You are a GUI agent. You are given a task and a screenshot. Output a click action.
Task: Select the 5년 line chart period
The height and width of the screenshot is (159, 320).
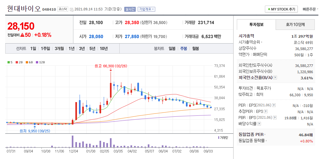[x=92, y=48]
